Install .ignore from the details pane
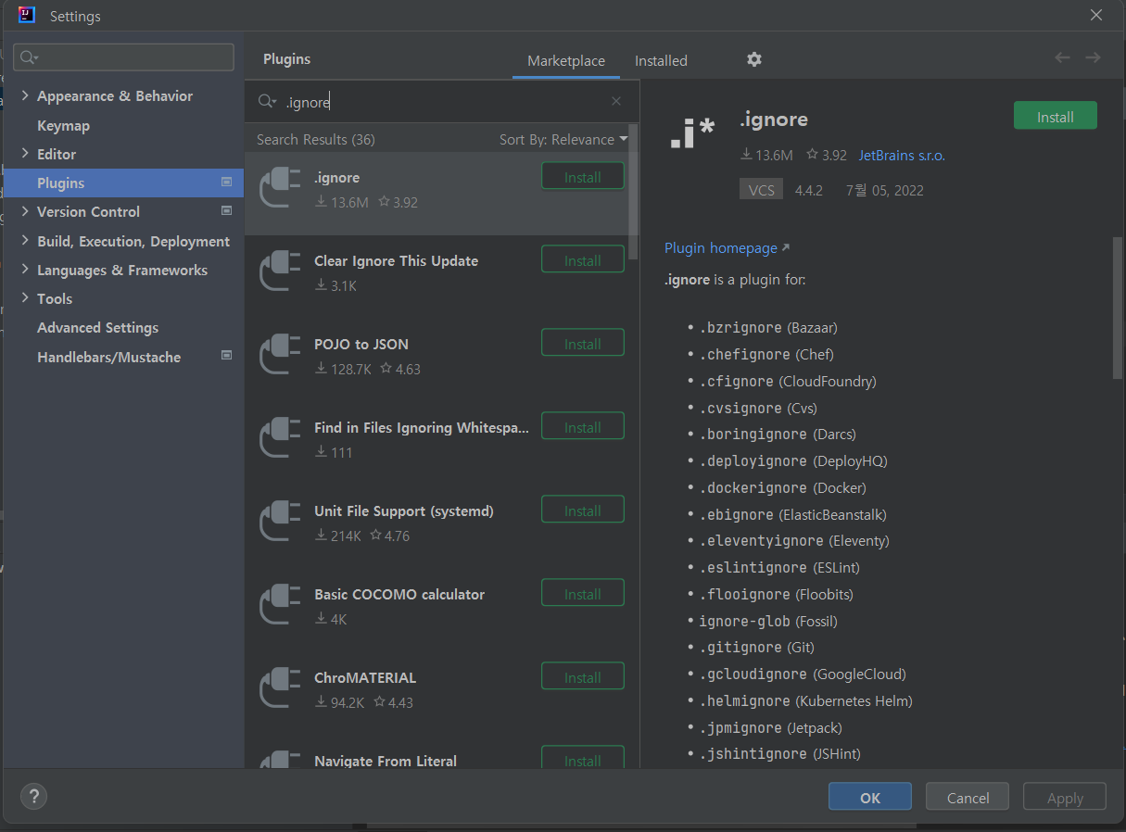1126x832 pixels. pyautogui.click(x=1055, y=117)
